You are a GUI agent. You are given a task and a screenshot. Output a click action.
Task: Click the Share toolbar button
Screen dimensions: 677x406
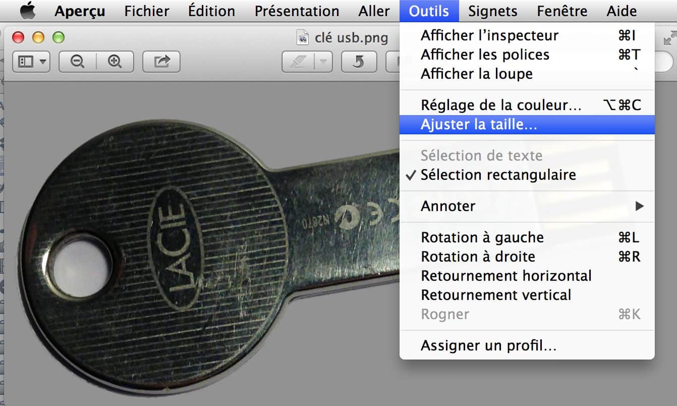tap(161, 62)
